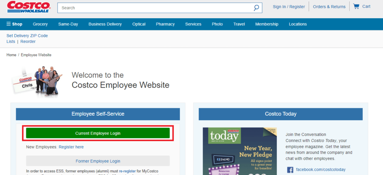Viewport: 383px width, 175px height.
Task: Click the Employee Website breadcrumb text
Action: (x=36, y=55)
